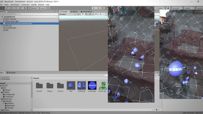Open the EasyAR folder in Assets
The height and width of the screenshot is (114, 203).
(39, 87)
